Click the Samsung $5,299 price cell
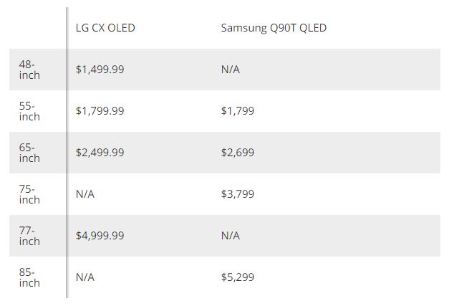This screenshot has height=306, width=449. tap(238, 277)
